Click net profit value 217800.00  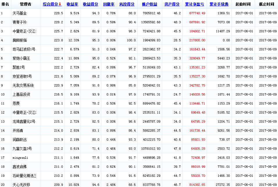[197, 40]
